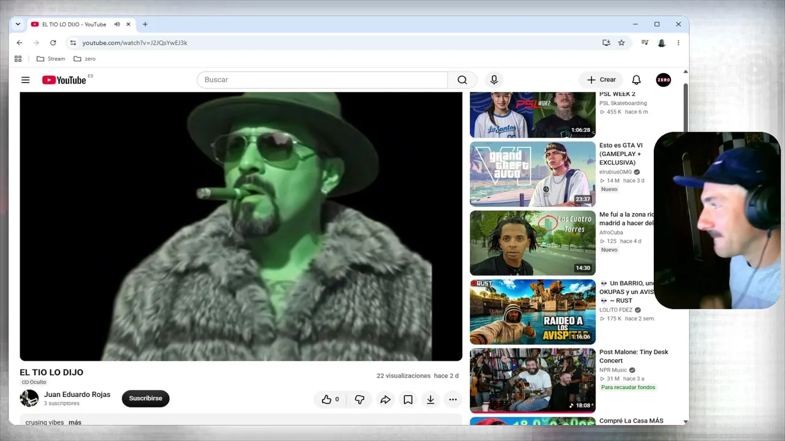The height and width of the screenshot is (441, 785).
Task: Open the ZERO account avatar menu
Action: tap(664, 80)
